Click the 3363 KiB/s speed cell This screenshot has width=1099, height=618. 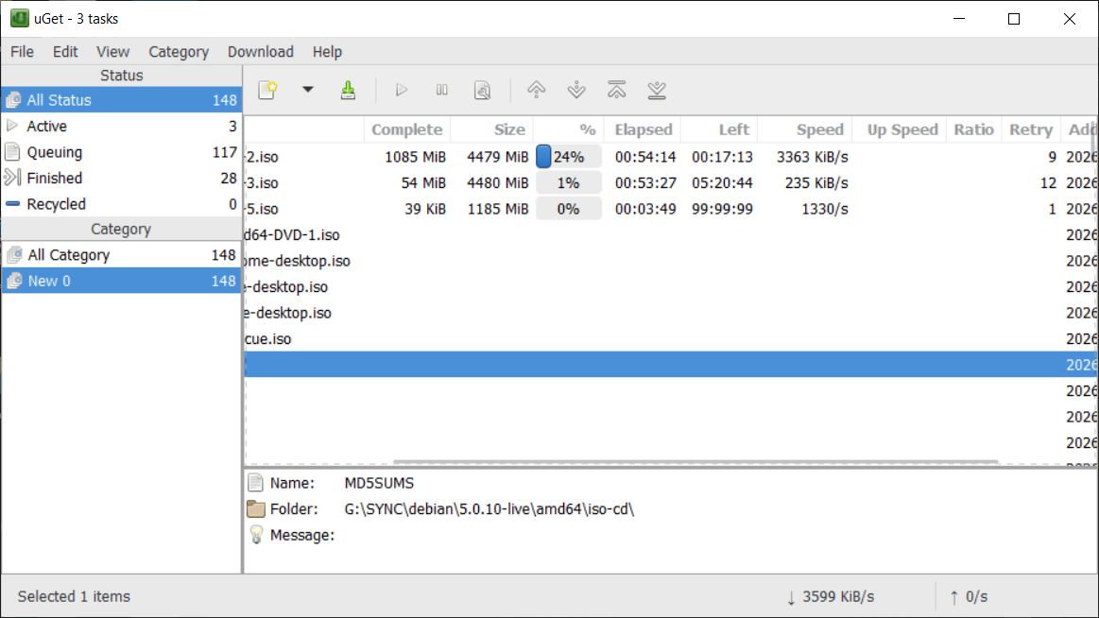[x=813, y=157]
